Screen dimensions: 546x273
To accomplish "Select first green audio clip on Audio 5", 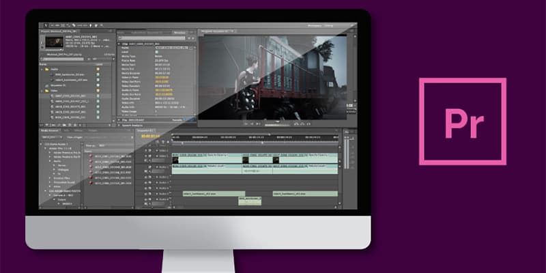I will coord(214,194).
